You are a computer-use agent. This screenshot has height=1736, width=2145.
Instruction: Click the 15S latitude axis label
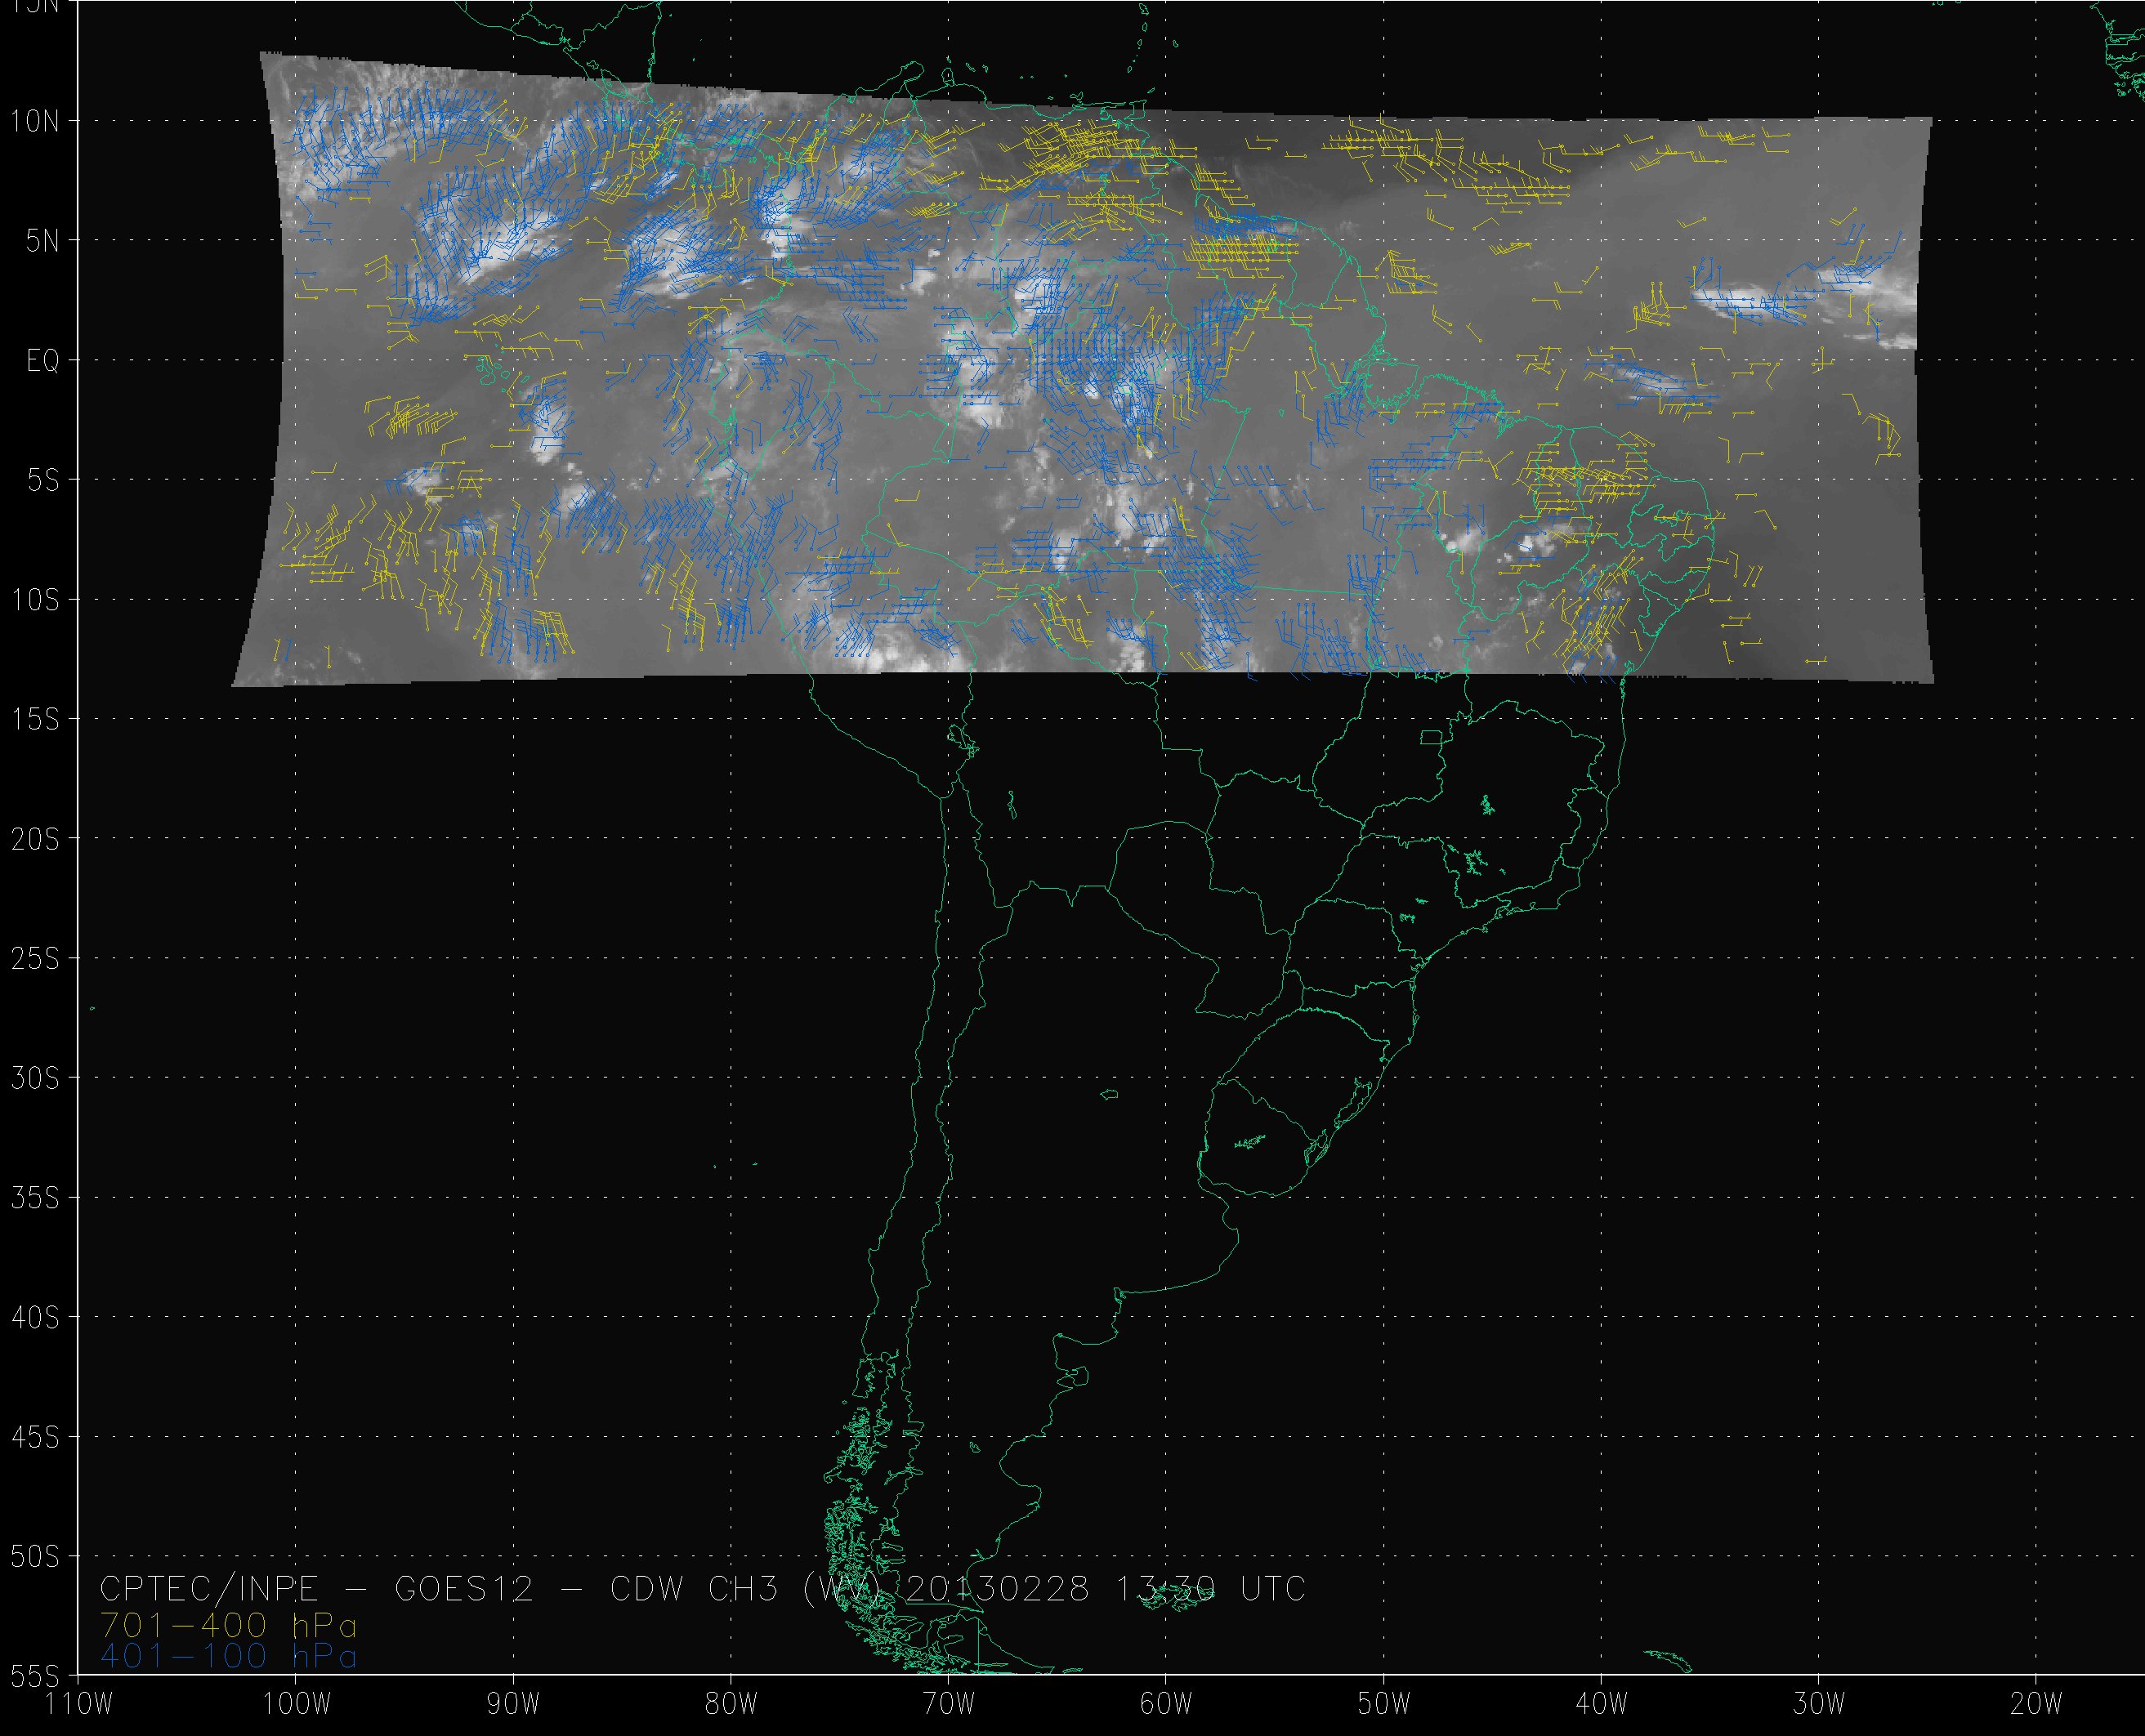[x=35, y=720]
